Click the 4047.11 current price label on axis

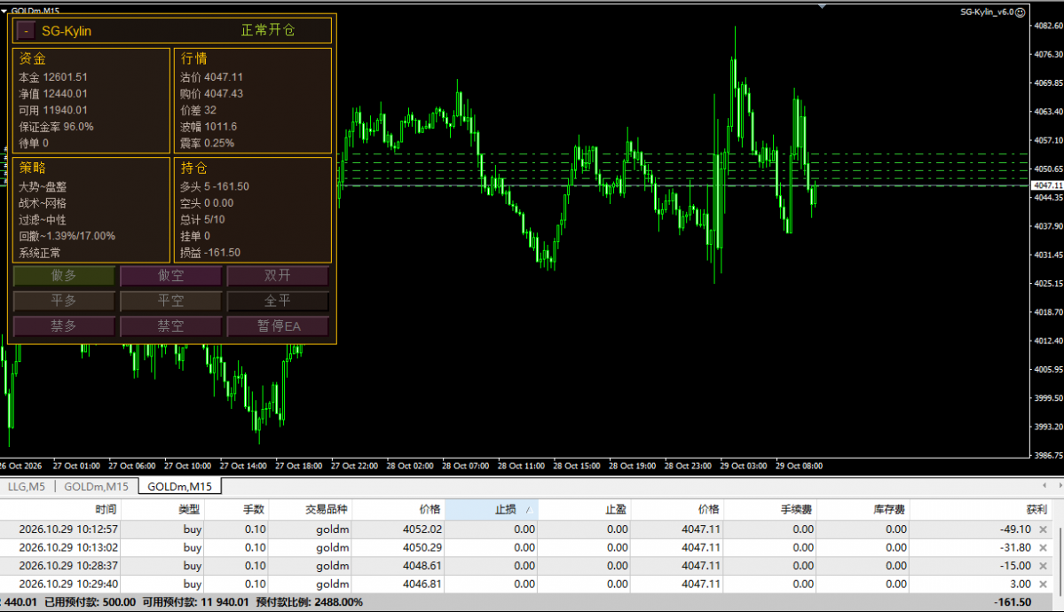click(1047, 185)
